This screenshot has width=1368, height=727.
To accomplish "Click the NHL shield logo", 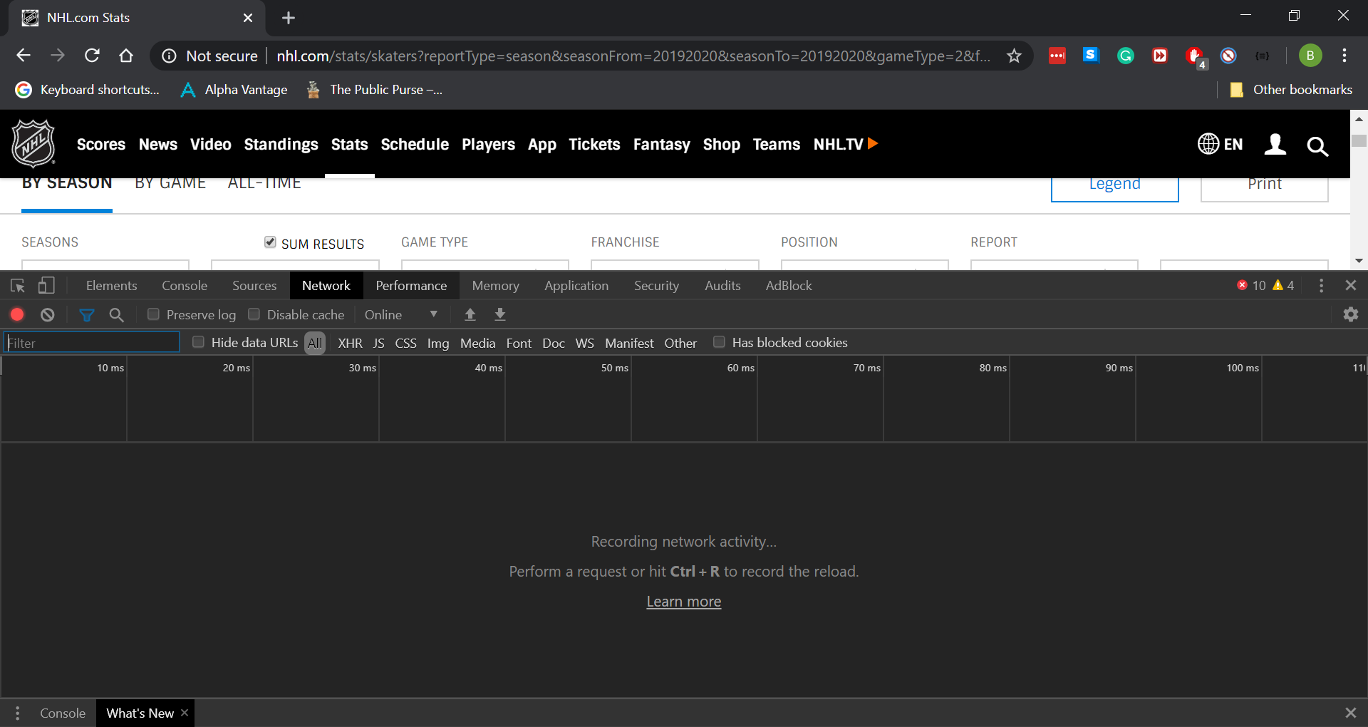I will click(33, 143).
